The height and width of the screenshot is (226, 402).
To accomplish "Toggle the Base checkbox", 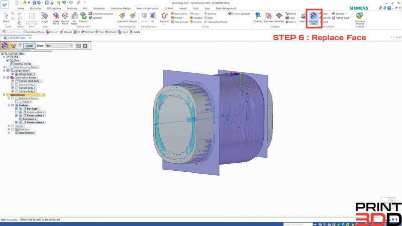I will coord(8,60).
